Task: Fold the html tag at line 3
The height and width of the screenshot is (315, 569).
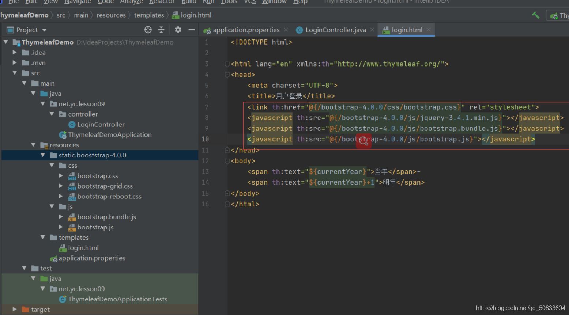Action: point(227,64)
